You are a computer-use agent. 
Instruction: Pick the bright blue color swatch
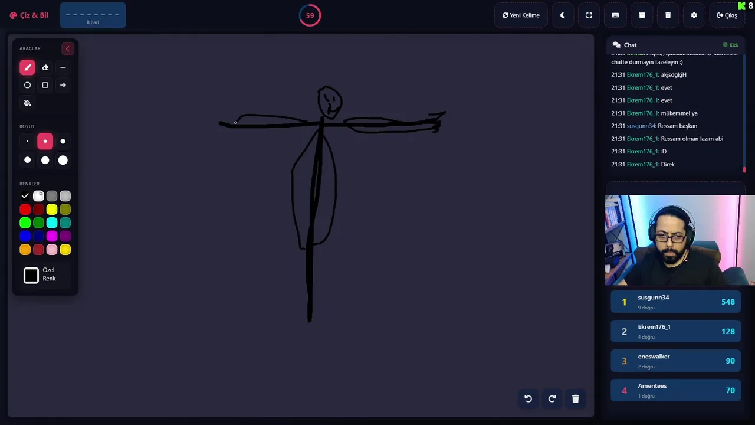[x=25, y=236]
